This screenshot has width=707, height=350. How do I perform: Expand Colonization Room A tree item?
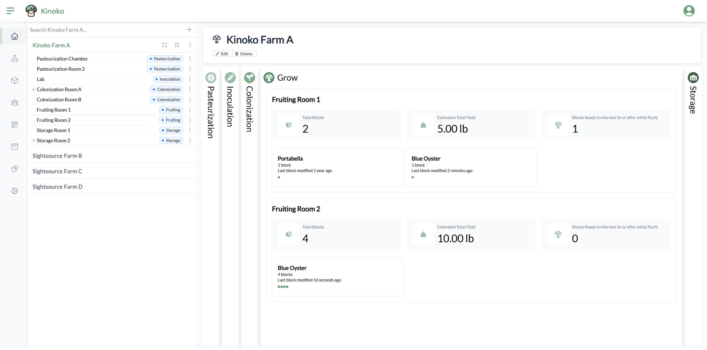33,89
